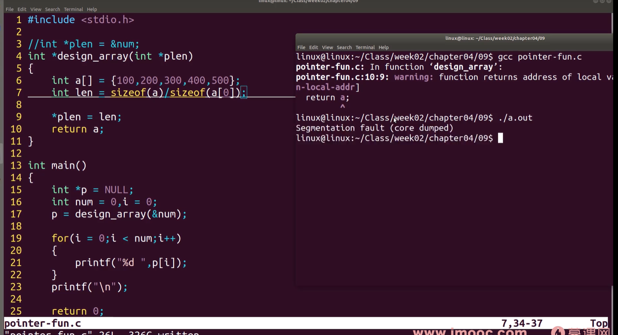Click the 'int num = 0,i = 0;' line
Viewport: 618px width, 335px height.
(x=104, y=202)
